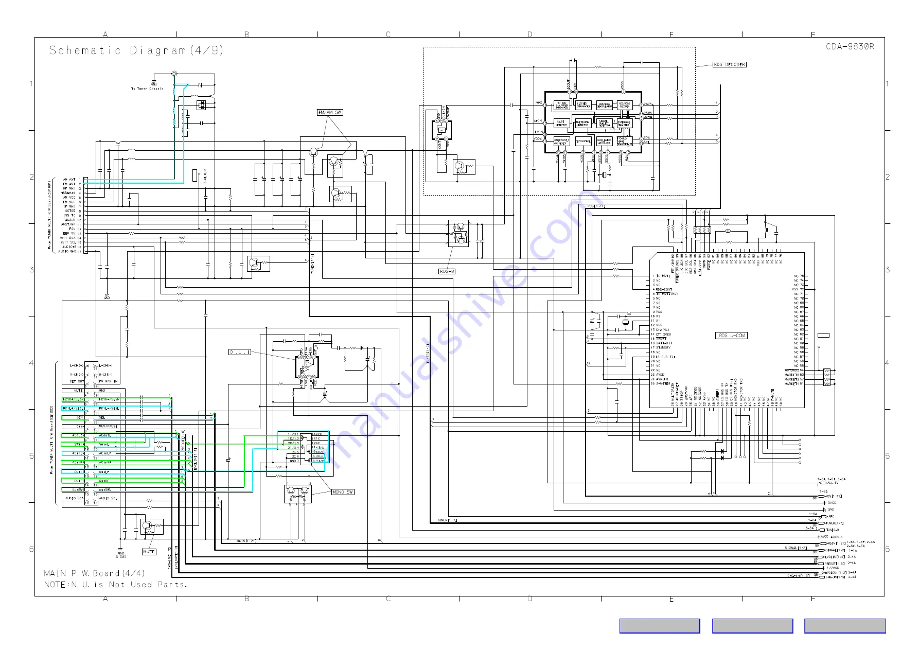Click the 'MUX/PAUSE' pin label
The image size is (919, 650).
point(108,426)
